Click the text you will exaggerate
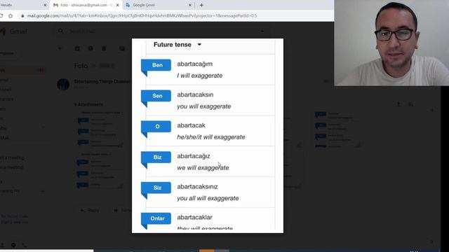The image size is (449, 252). (x=204, y=106)
